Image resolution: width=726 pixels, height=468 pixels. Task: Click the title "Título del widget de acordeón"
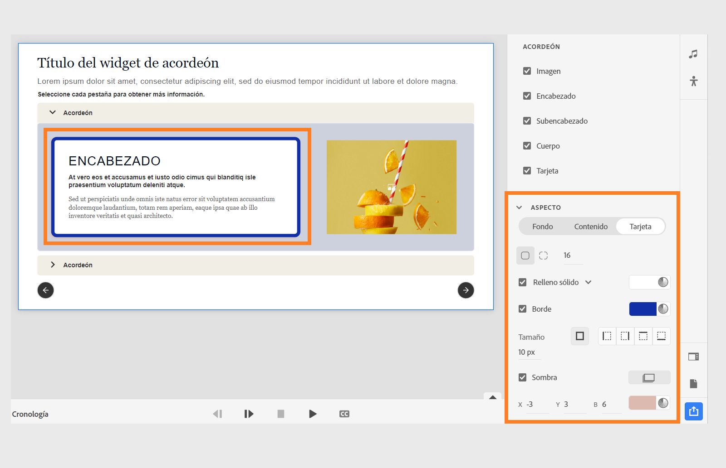(128, 63)
